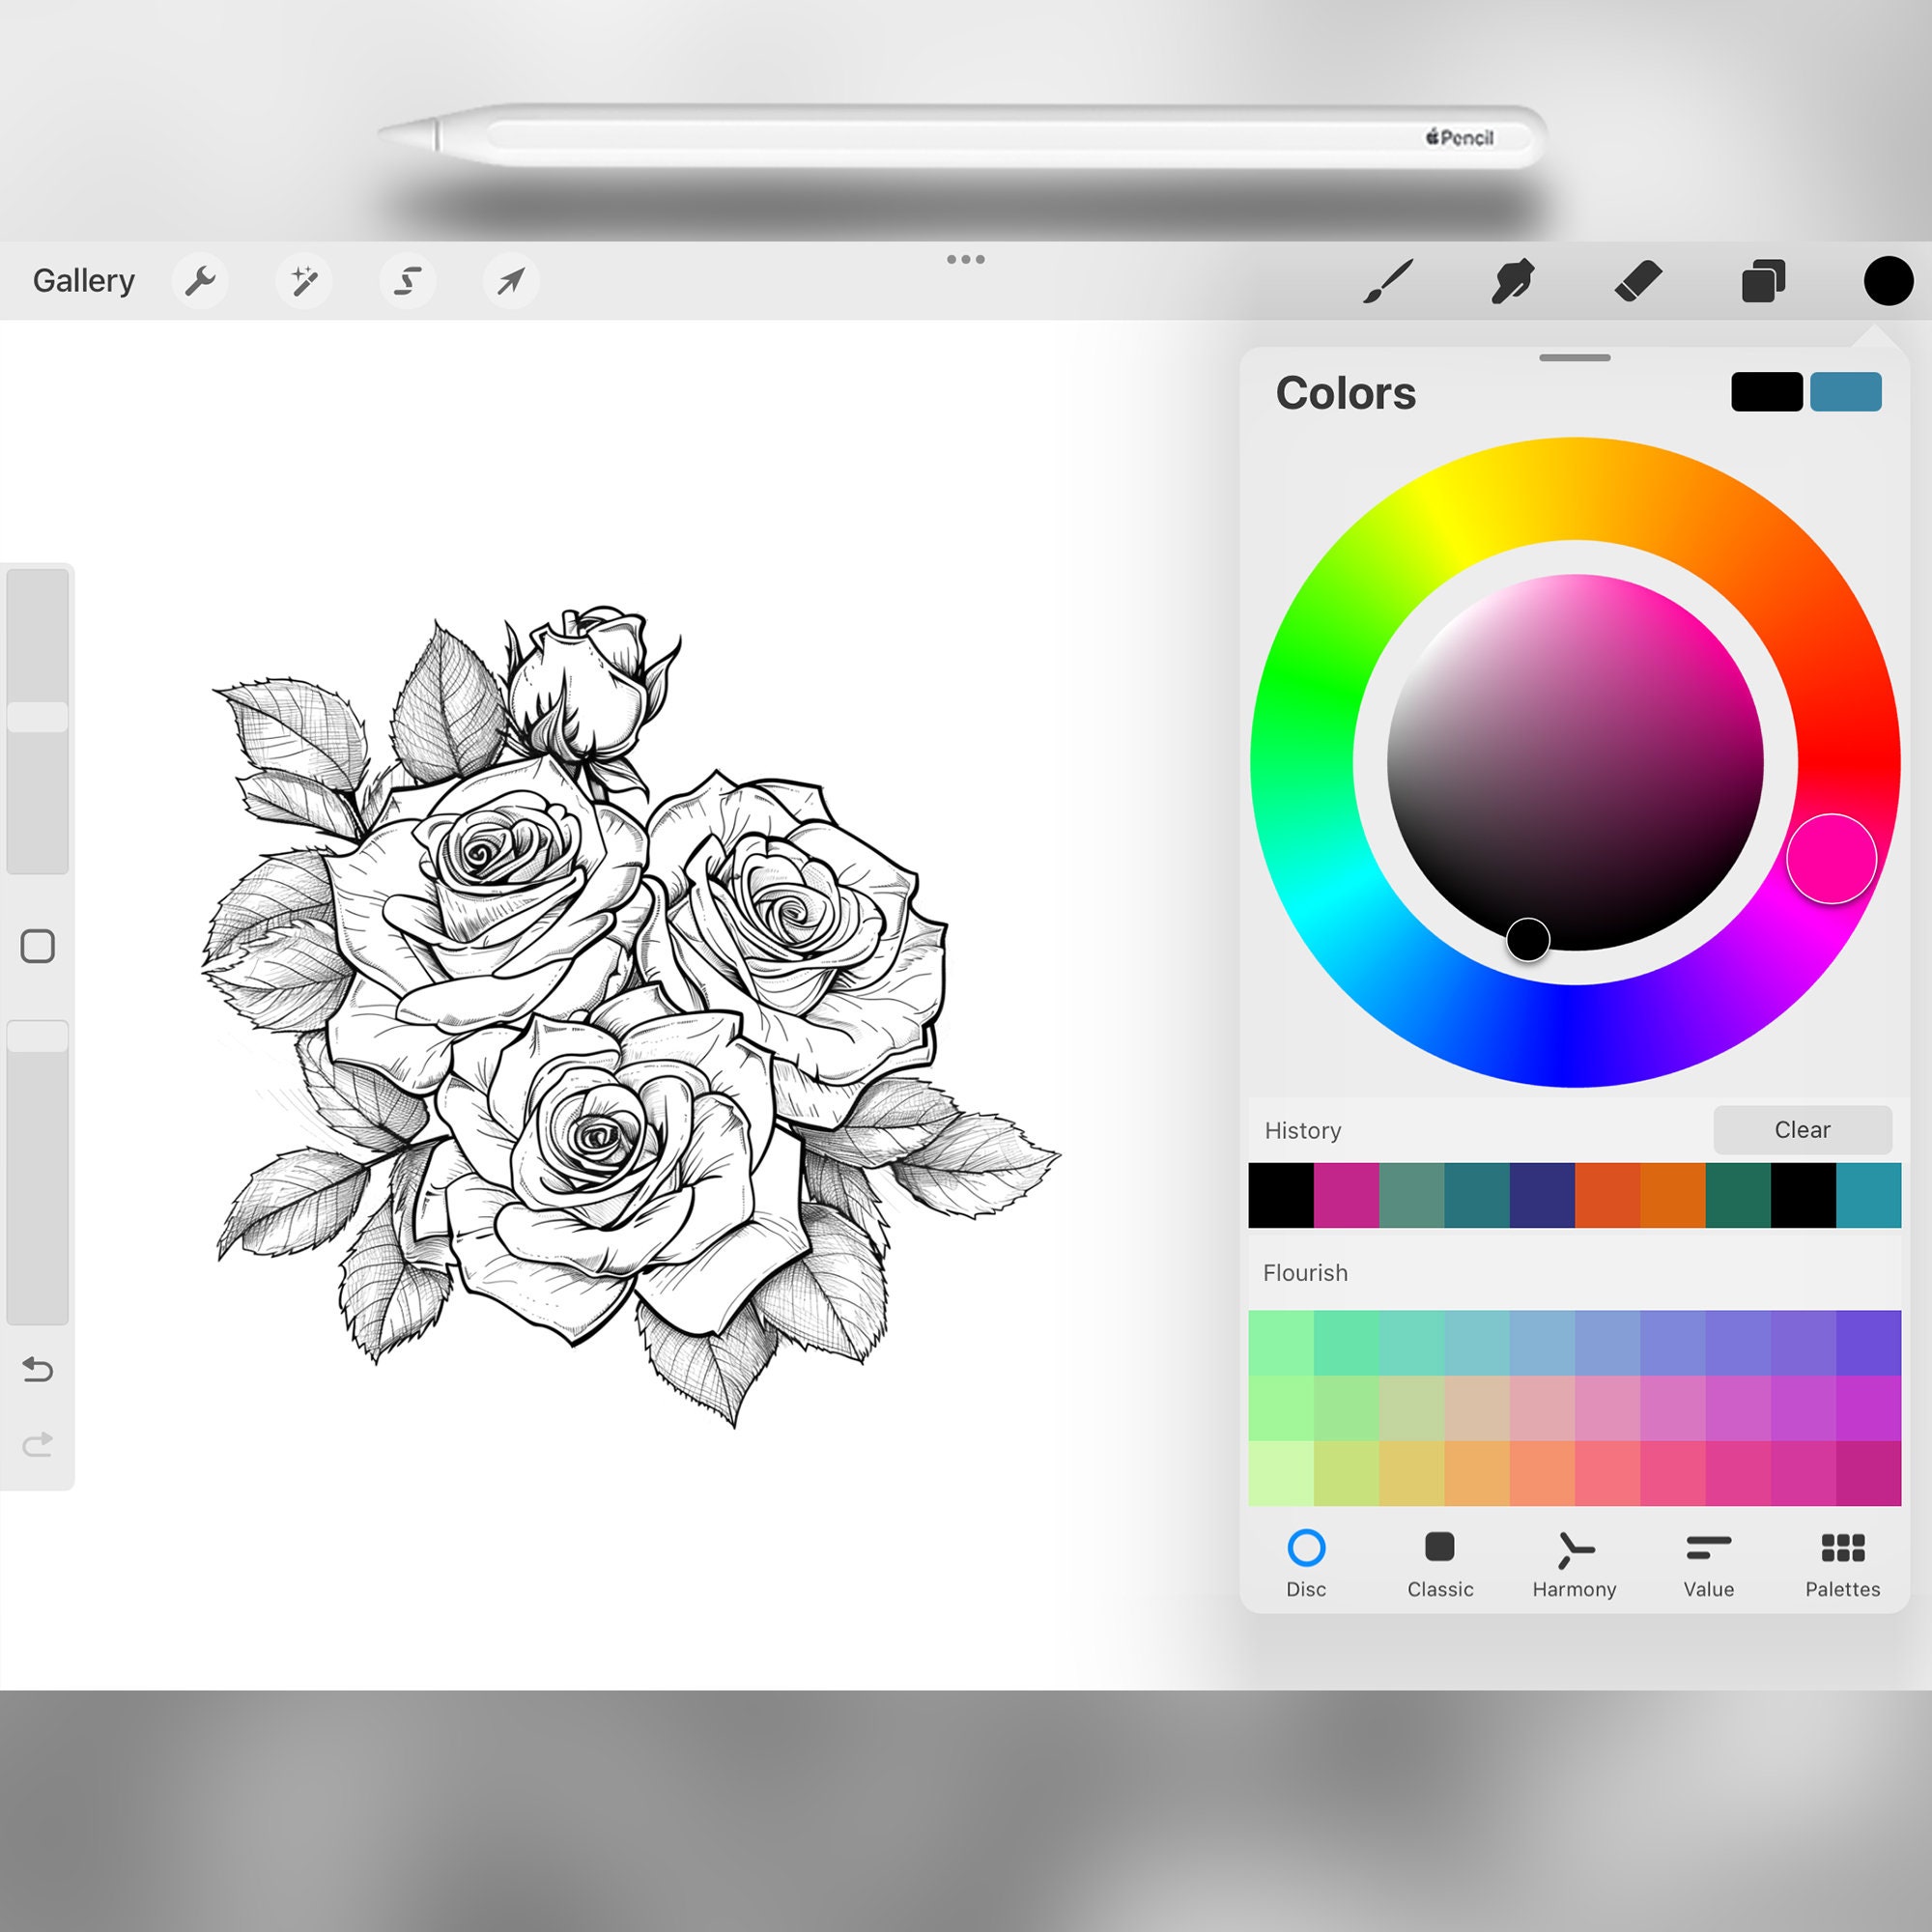The height and width of the screenshot is (1932, 1932).
Task: Tap the square modify button in sidebar
Action: click(38, 946)
